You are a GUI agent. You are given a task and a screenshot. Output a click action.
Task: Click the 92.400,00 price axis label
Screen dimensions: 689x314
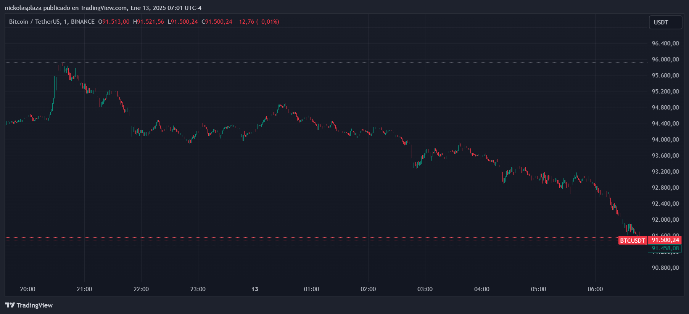tap(665, 204)
